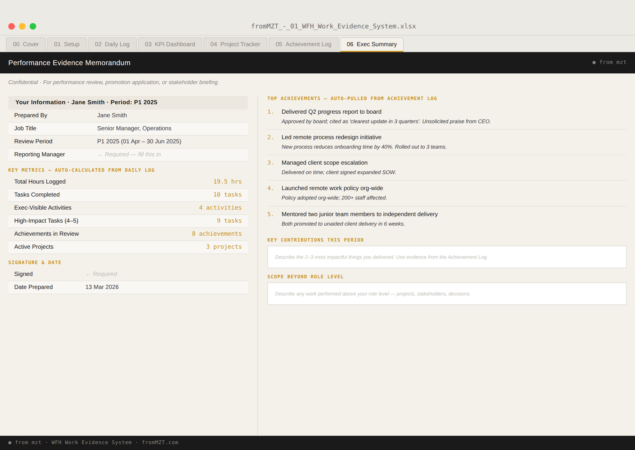Click the 'Confidential' subtitle line
Viewport: 635px width, 450px height.
coord(113,82)
